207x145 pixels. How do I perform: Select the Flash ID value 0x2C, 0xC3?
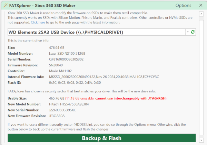click(x=75, y=83)
